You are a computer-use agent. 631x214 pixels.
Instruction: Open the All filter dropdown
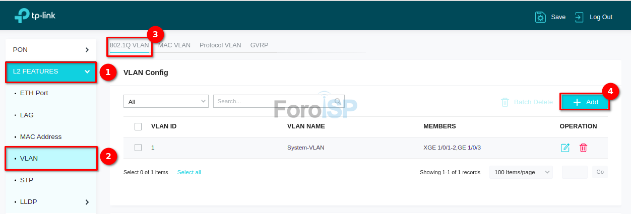[x=166, y=101]
